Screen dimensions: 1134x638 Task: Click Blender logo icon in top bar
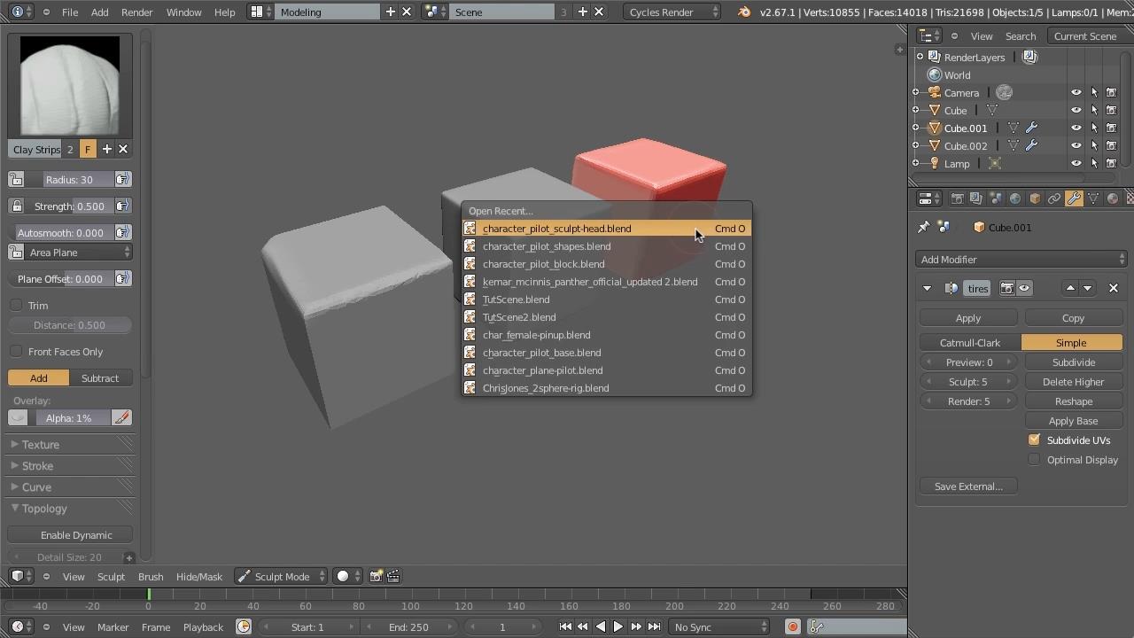click(x=743, y=12)
